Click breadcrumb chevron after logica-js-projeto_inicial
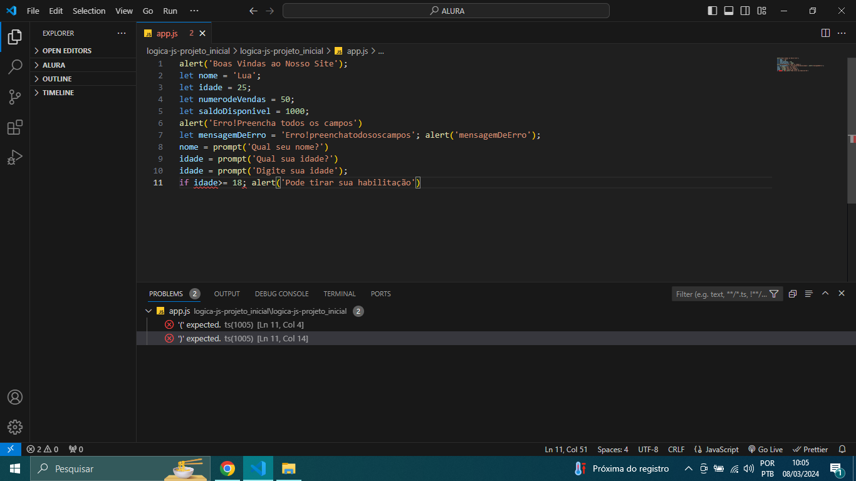The height and width of the screenshot is (481, 856). [236, 51]
